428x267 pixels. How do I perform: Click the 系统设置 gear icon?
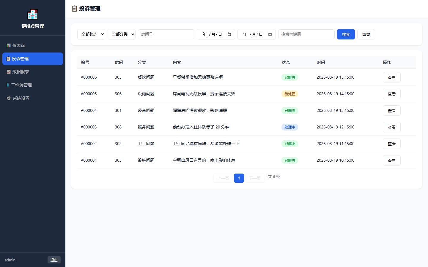click(x=9, y=98)
